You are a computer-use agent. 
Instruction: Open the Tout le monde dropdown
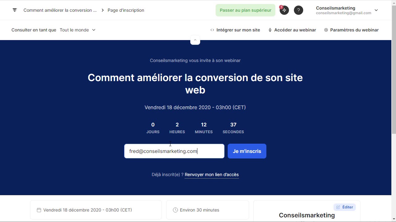(x=78, y=30)
